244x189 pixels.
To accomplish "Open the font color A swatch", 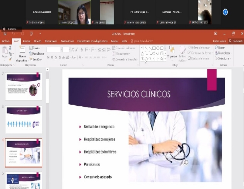I will 80,57.
